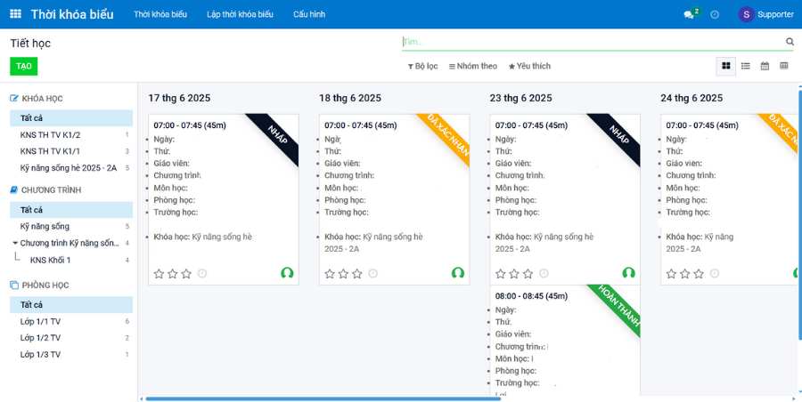Set third priority star on 18 thg 6 card
This screenshot has height=402, width=802.
357,274
